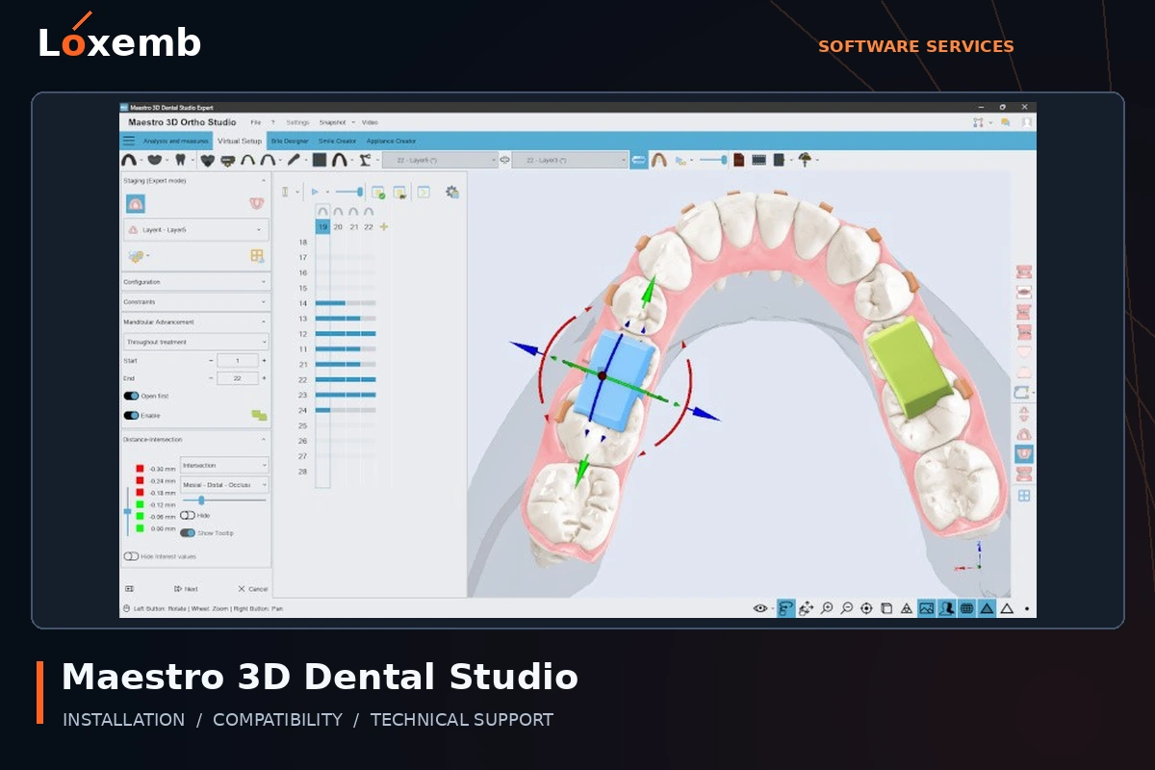
Task: Click the pencil drawing tool icon
Action: 294,160
